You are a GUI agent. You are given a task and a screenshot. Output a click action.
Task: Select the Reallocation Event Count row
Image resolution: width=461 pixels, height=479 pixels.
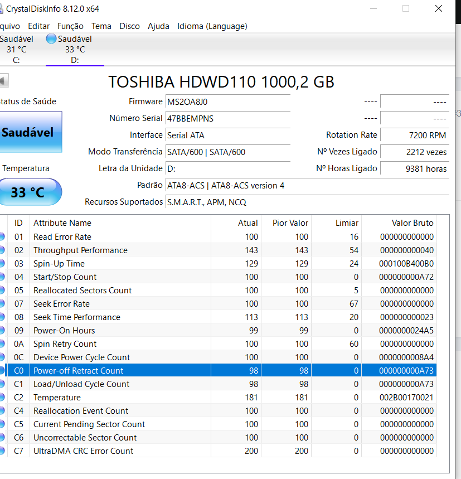(219, 411)
